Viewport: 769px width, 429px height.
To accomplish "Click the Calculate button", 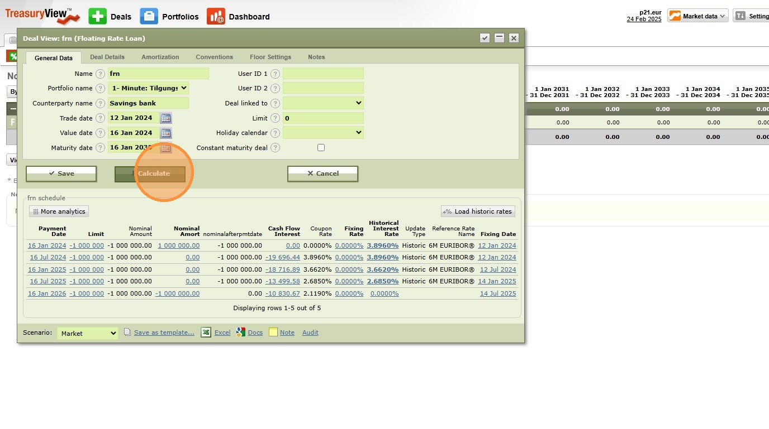I will (150, 173).
